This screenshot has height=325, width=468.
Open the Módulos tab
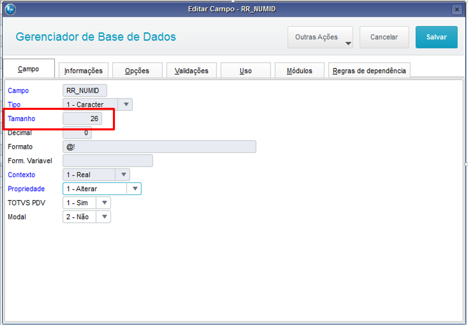(x=299, y=71)
